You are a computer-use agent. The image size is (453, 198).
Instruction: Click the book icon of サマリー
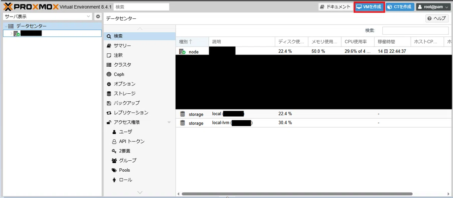coord(109,46)
